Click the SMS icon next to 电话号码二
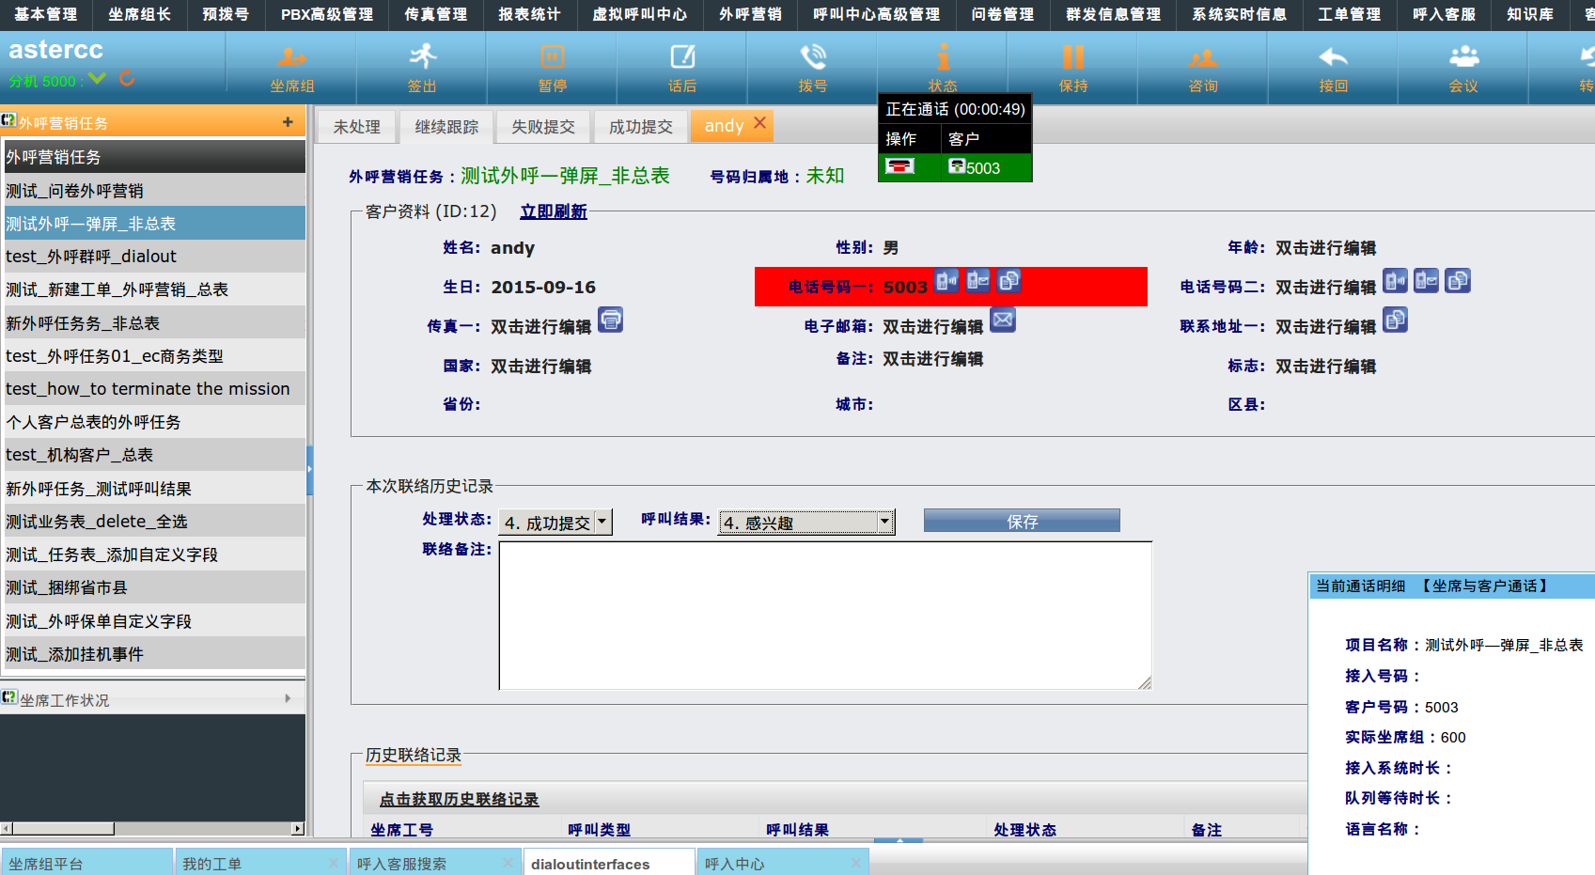Viewport: 1595px width, 875px height. [x=1426, y=281]
